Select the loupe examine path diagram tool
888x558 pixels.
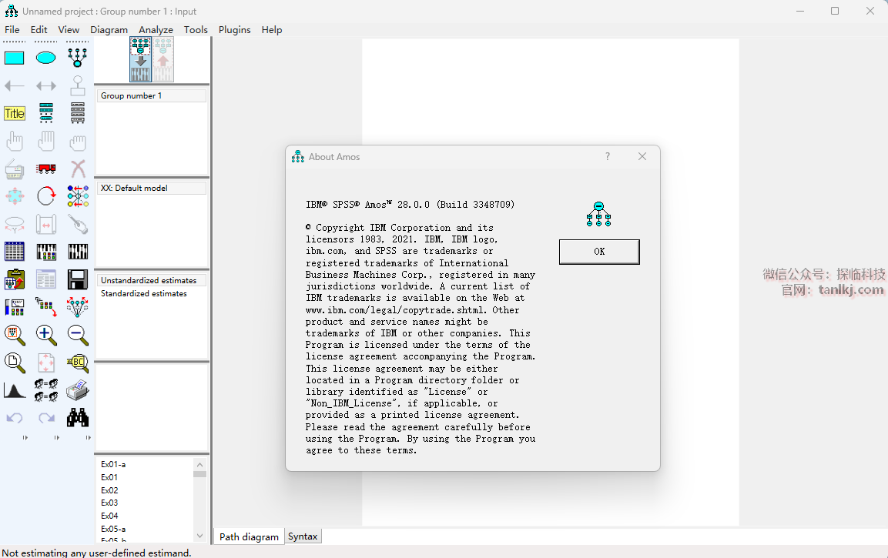tap(78, 363)
